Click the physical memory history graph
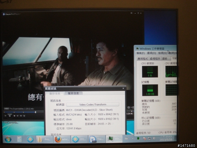 (171, 90)
